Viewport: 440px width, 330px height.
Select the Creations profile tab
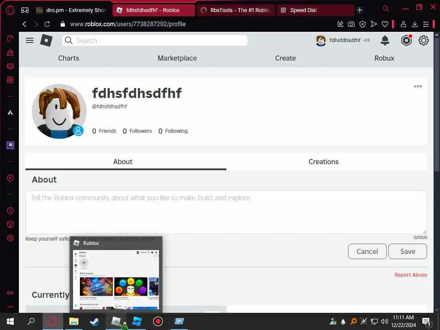click(324, 162)
